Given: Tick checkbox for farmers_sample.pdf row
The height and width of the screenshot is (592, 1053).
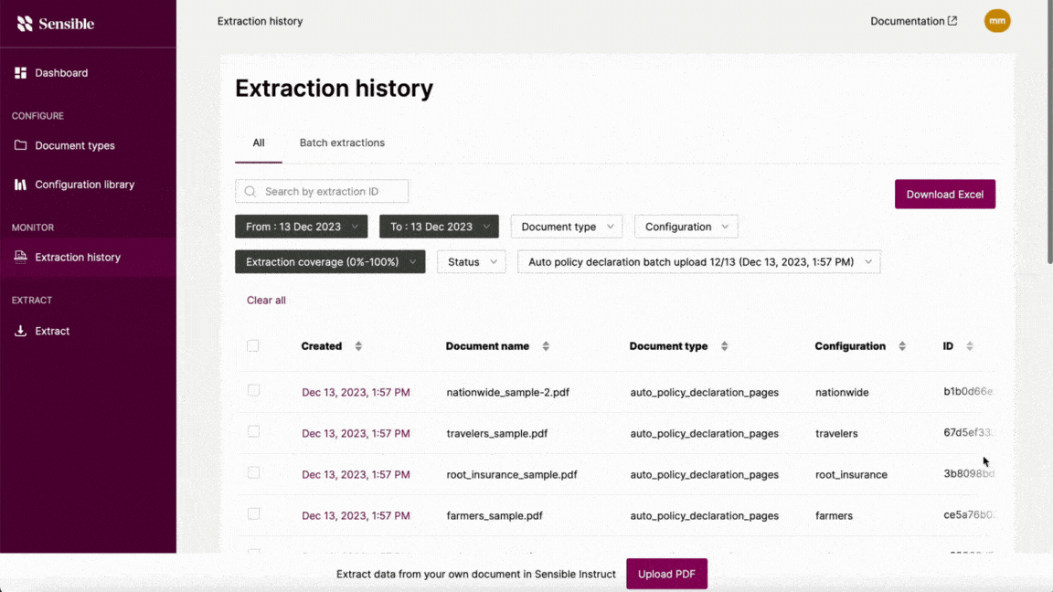Looking at the screenshot, I should pos(253,513).
